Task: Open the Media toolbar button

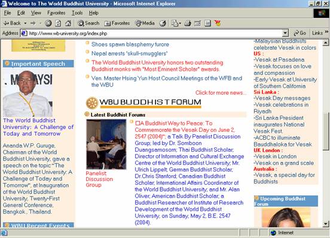Action: coord(145,23)
